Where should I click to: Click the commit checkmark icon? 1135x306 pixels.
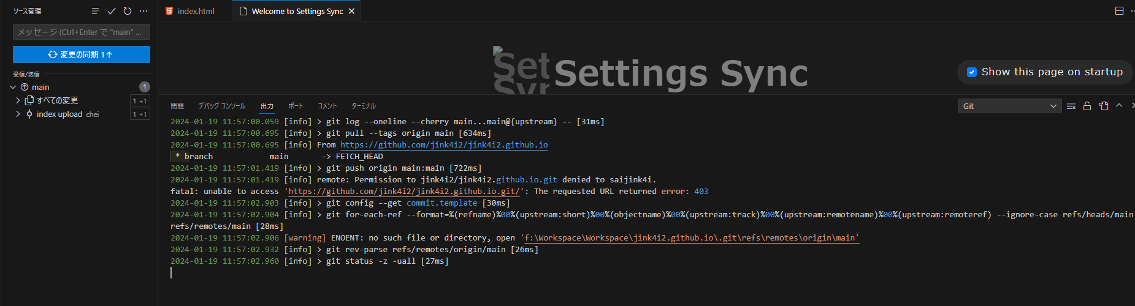click(x=112, y=11)
